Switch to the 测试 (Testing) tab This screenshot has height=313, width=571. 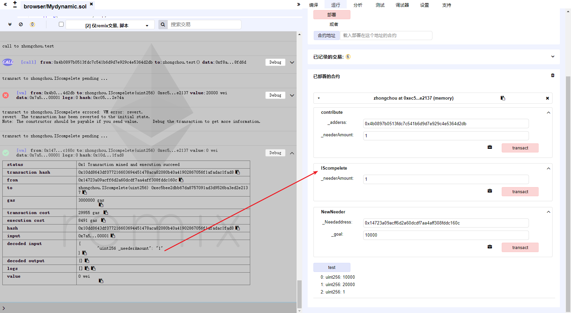click(380, 5)
